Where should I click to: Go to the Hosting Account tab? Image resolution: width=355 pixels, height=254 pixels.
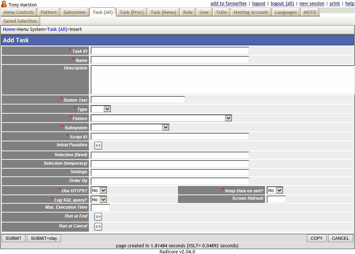[x=251, y=12]
